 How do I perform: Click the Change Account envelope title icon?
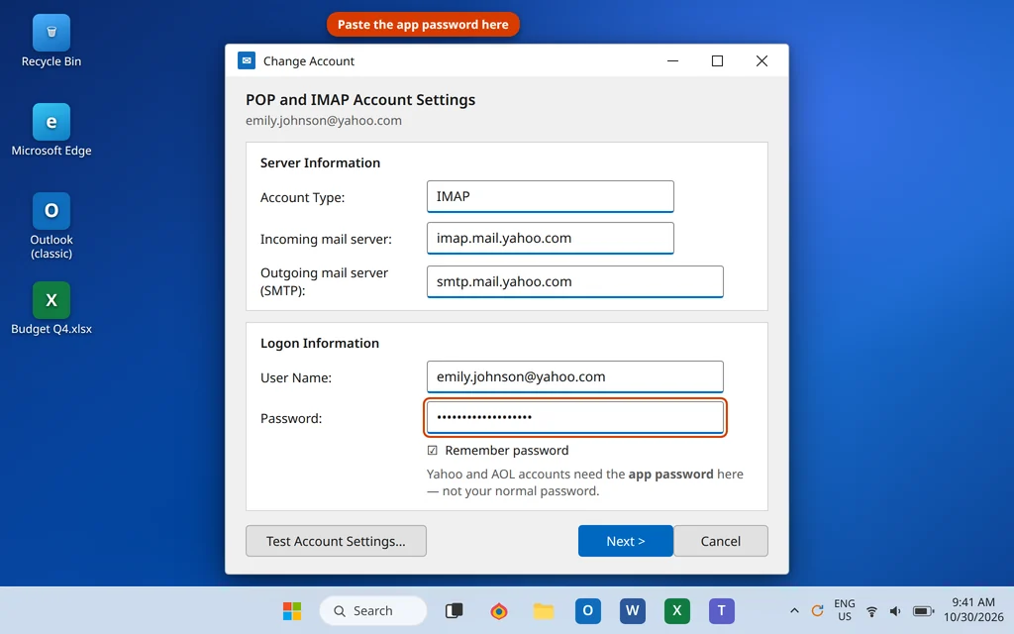247,60
